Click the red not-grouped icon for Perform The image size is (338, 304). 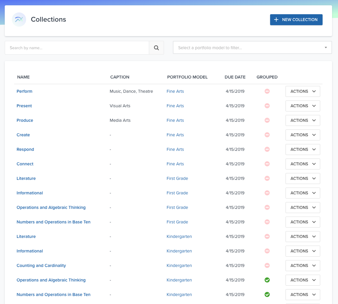(267, 91)
